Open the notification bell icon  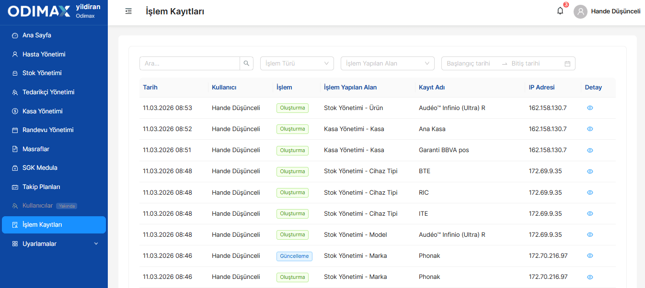(560, 11)
